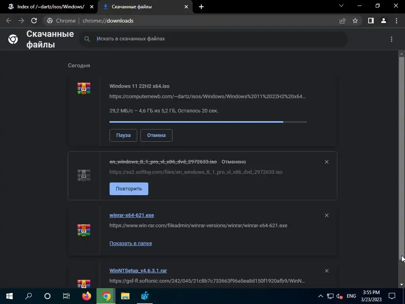Click the ENG language indicator
This screenshot has height=304, width=405.
pos(351,296)
